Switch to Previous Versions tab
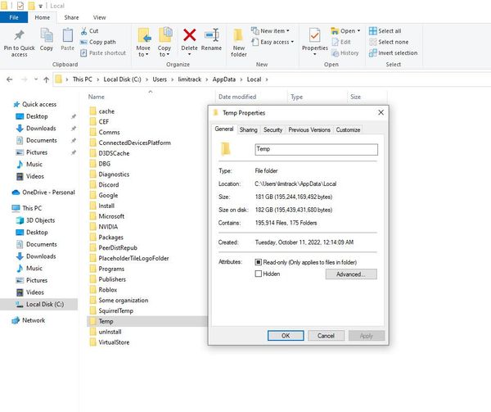This screenshot has width=491, height=412. click(309, 129)
